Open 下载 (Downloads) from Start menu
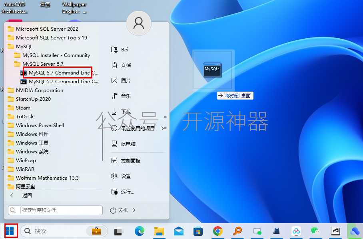The height and width of the screenshot is (239, 363). 121,112
